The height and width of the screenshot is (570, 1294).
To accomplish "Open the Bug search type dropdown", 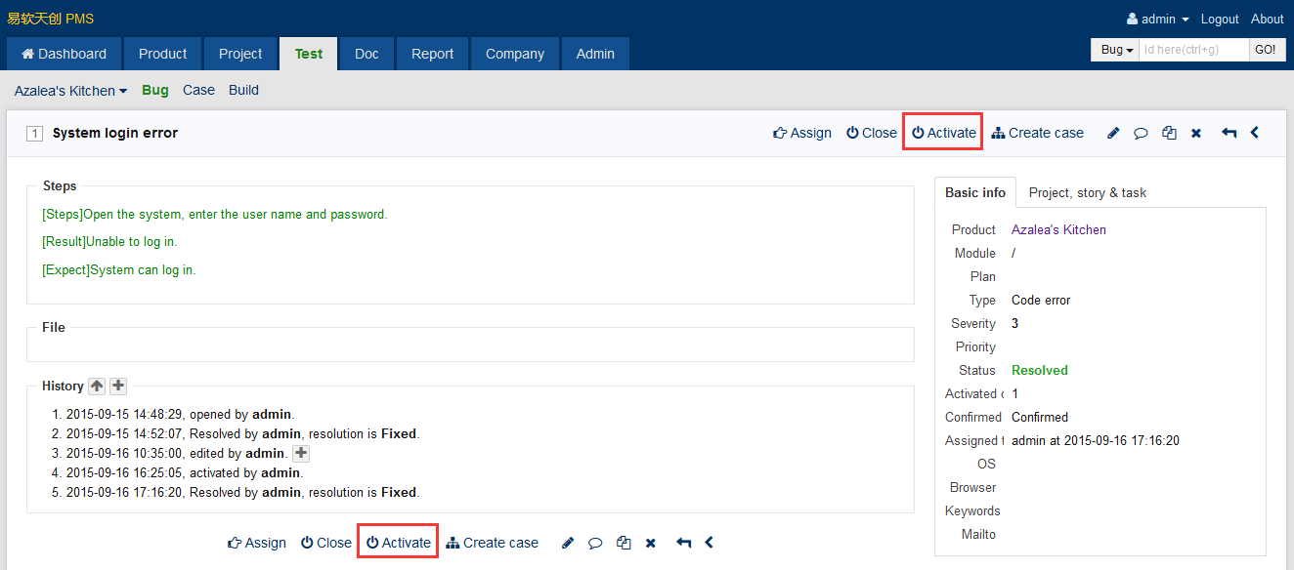I will (x=1115, y=50).
